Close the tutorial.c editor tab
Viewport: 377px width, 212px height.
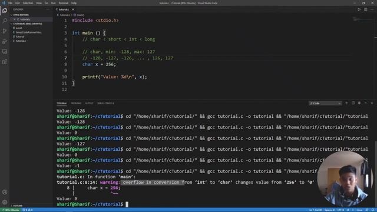(73, 9)
